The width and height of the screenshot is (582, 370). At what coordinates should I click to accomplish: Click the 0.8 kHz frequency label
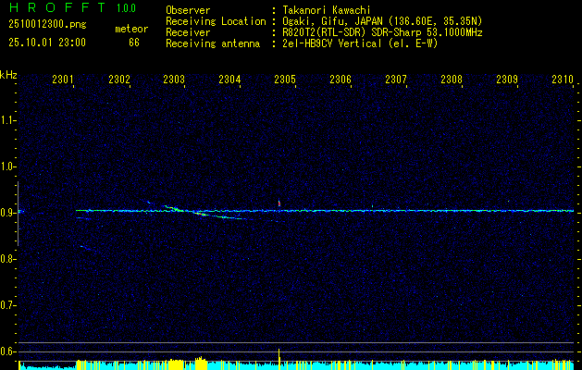[x=7, y=259]
